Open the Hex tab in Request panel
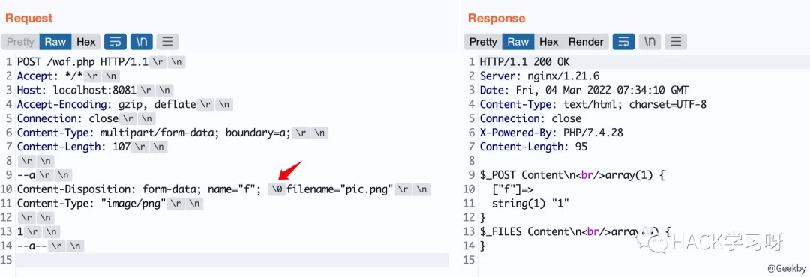 click(86, 42)
